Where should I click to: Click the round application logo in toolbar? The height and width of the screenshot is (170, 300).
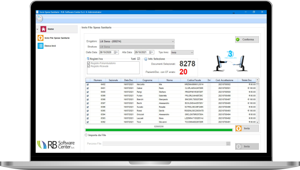click(x=40, y=19)
